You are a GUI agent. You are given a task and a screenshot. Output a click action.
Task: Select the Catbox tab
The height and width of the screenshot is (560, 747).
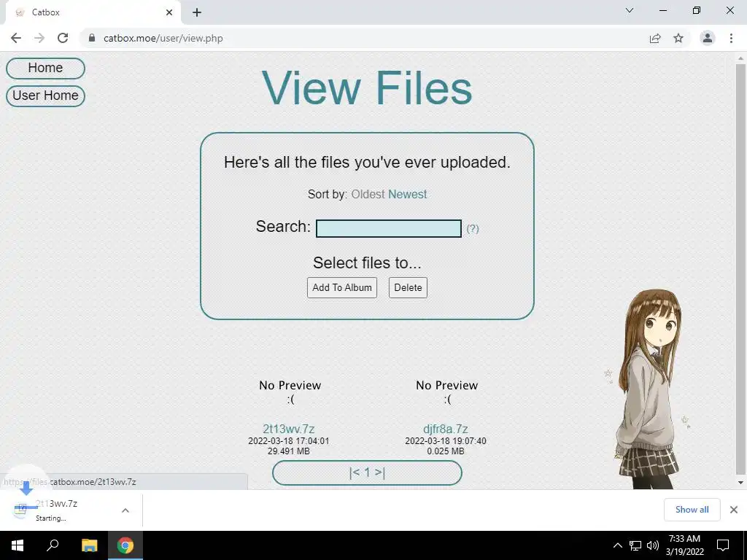tap(93, 12)
